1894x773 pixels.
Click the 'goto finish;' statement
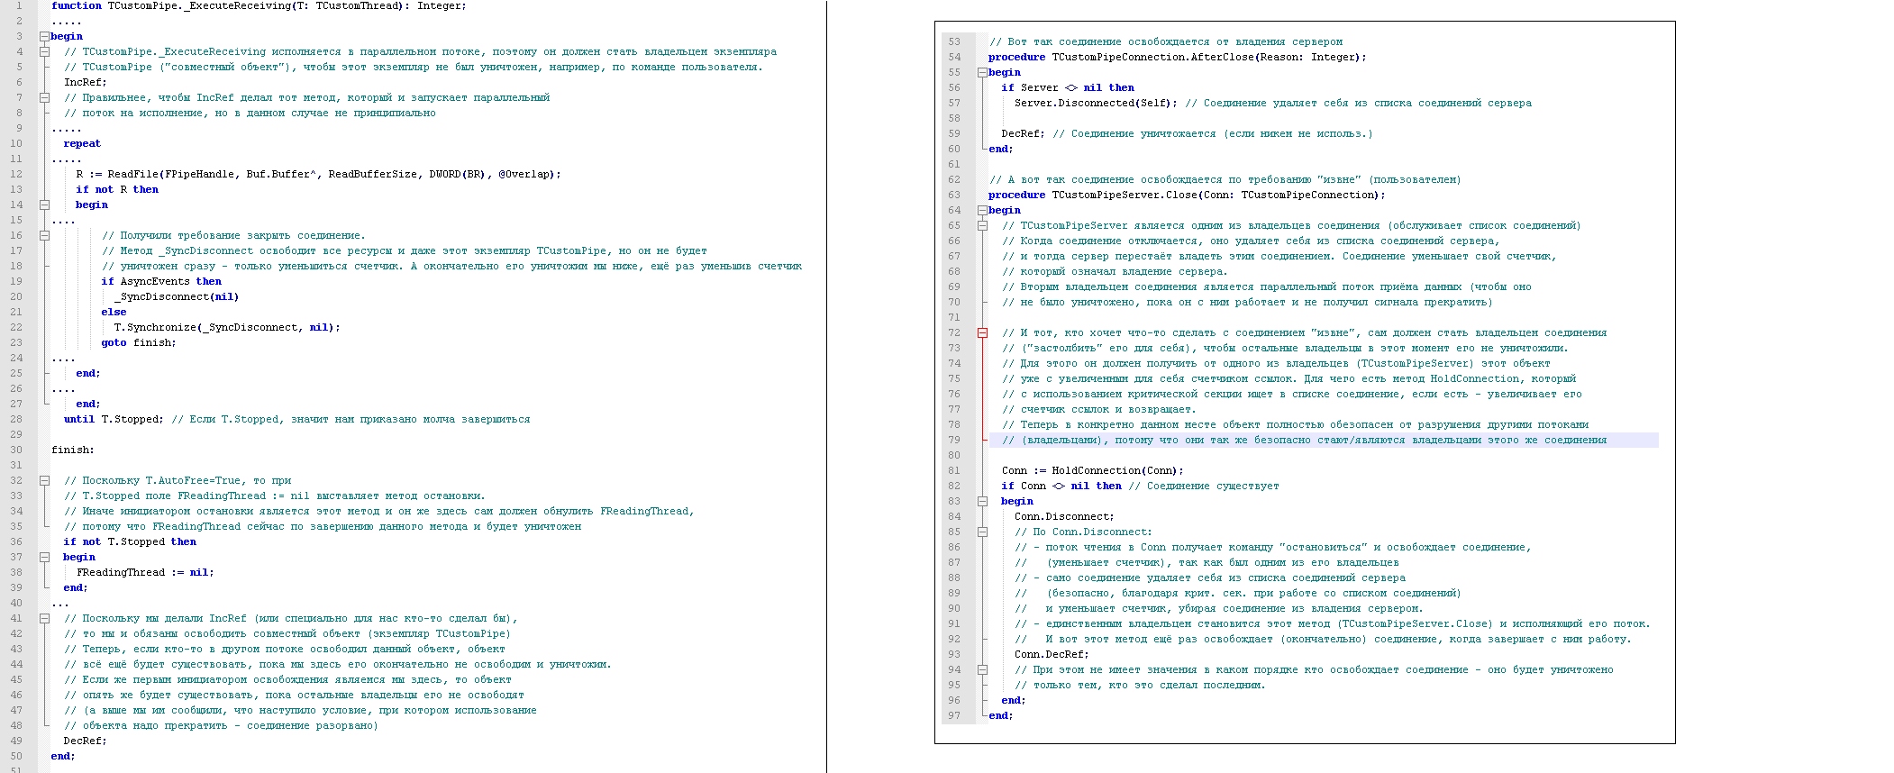coord(139,343)
